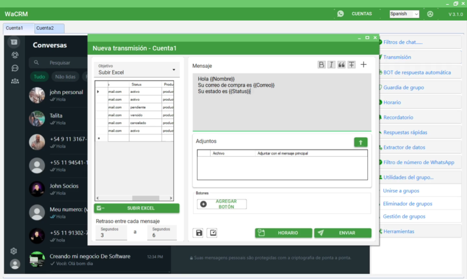Toggle the checkbox on SUBIR EXCEL button
The height and width of the screenshot is (279, 467).
pos(98,208)
